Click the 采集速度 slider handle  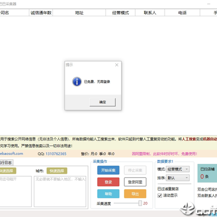(x=140, y=203)
